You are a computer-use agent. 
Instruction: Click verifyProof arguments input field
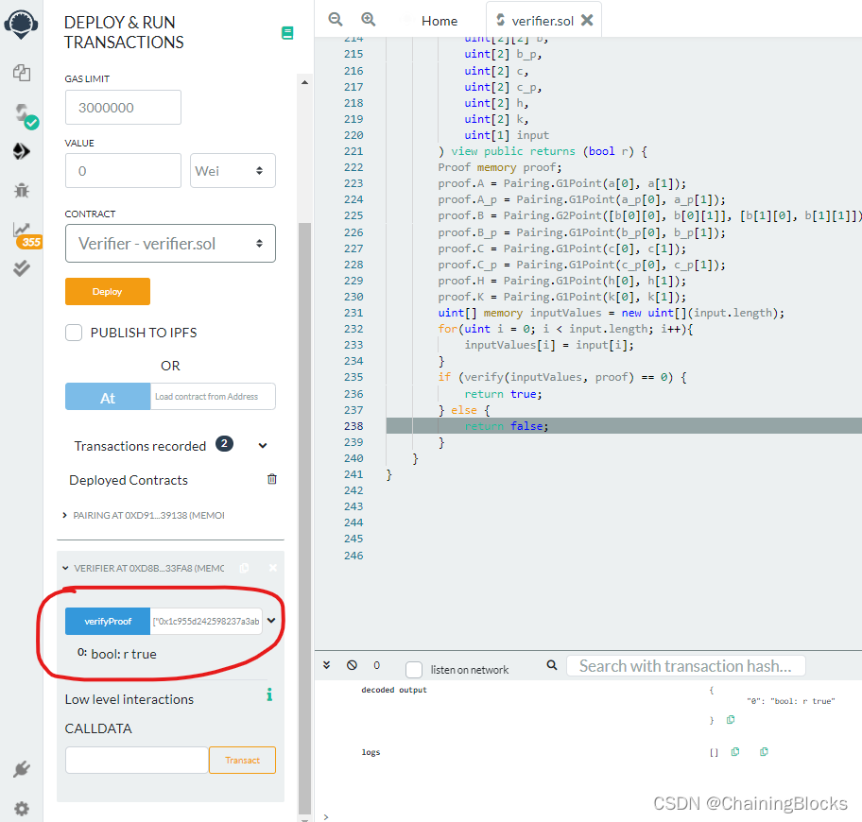point(206,621)
